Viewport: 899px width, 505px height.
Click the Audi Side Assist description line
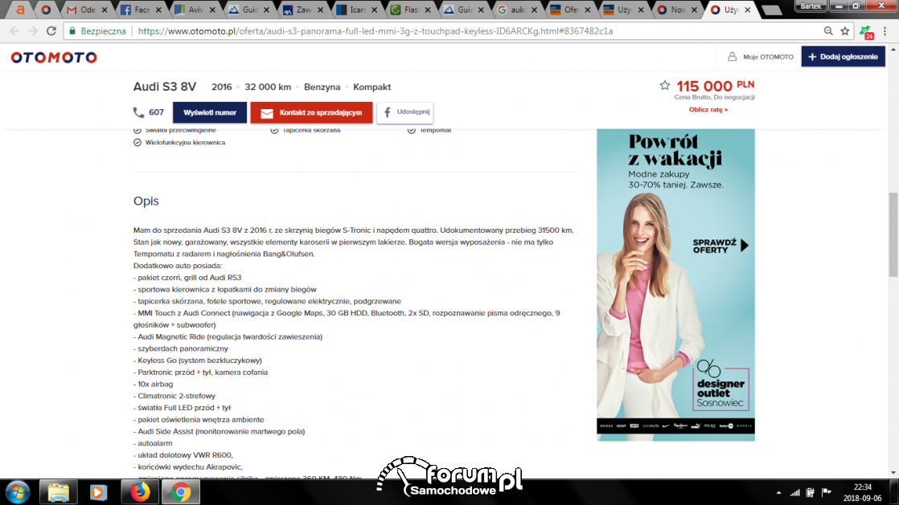pyautogui.click(x=219, y=432)
